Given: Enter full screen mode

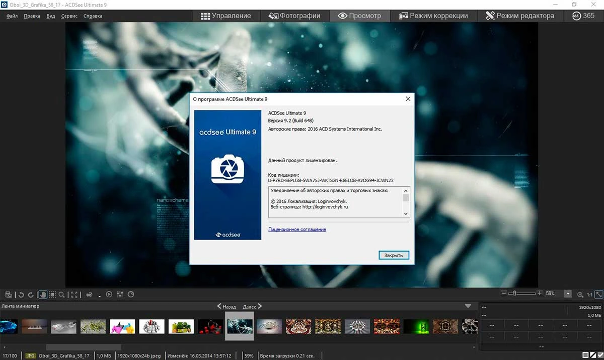Looking at the screenshot, I should 74,295.
